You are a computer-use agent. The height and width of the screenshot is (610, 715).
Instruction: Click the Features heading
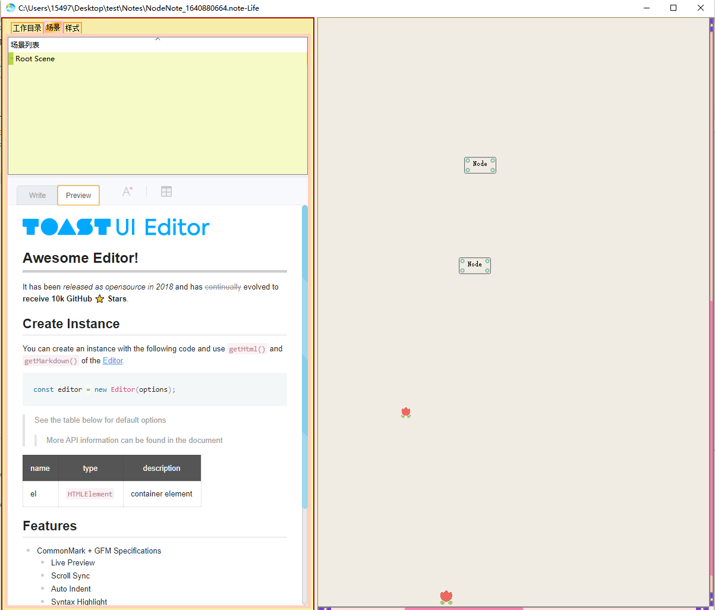[50, 526]
